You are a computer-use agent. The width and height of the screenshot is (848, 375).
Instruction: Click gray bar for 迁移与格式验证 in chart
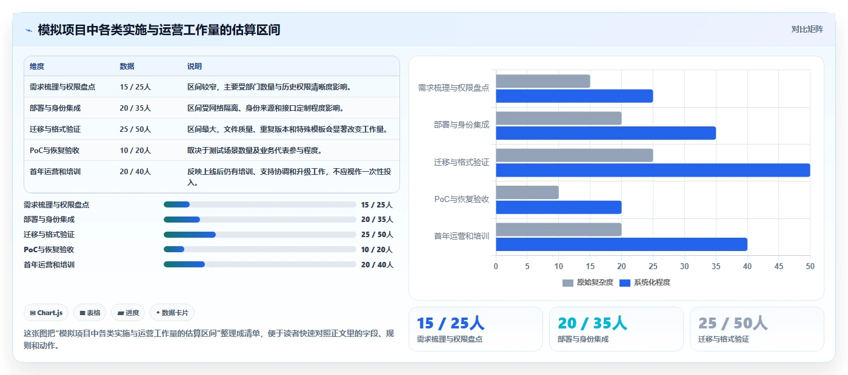[575, 155]
